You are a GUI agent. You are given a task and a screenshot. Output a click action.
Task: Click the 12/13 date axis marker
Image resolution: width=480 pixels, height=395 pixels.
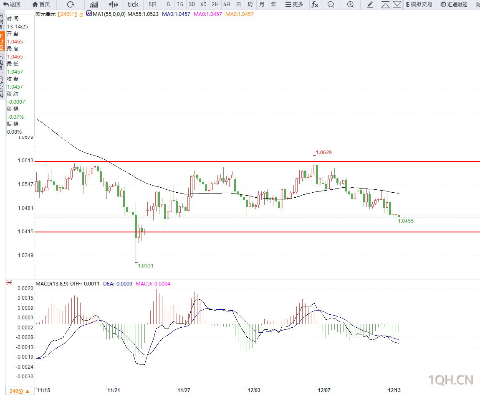[394, 390]
